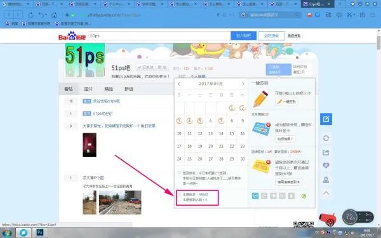Click the heart icon on right sidebar

click(x=326, y=166)
